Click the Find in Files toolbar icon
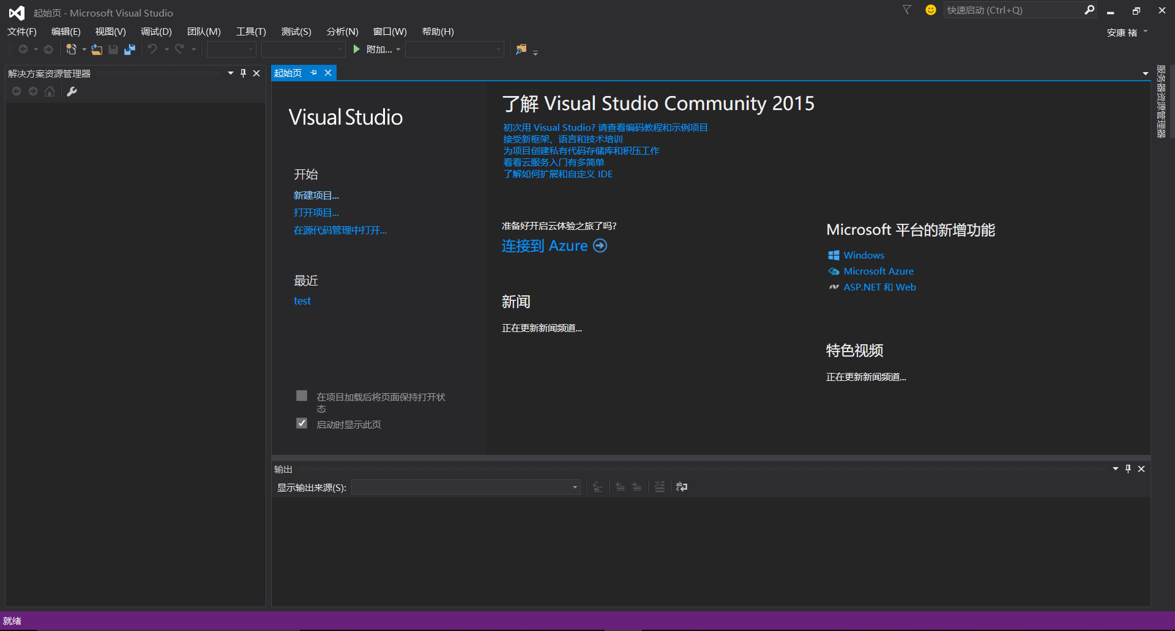1175x631 pixels. pos(521,50)
